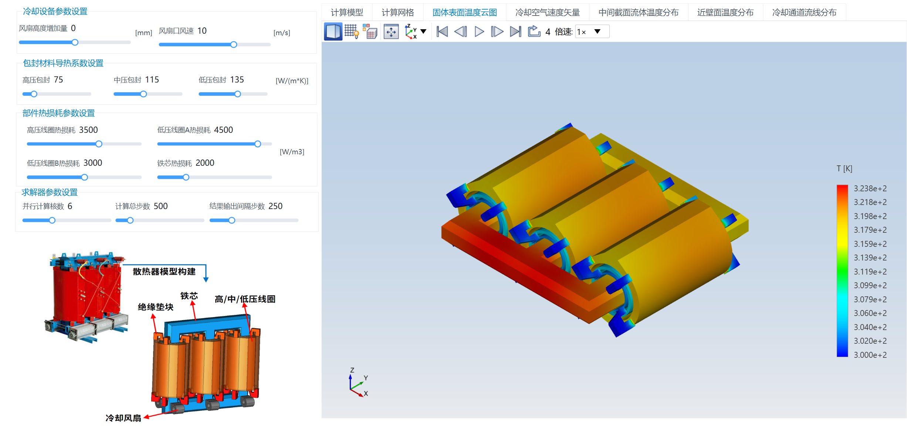Switch to the 计算网格 tab
The height and width of the screenshot is (434, 907).
tap(398, 13)
